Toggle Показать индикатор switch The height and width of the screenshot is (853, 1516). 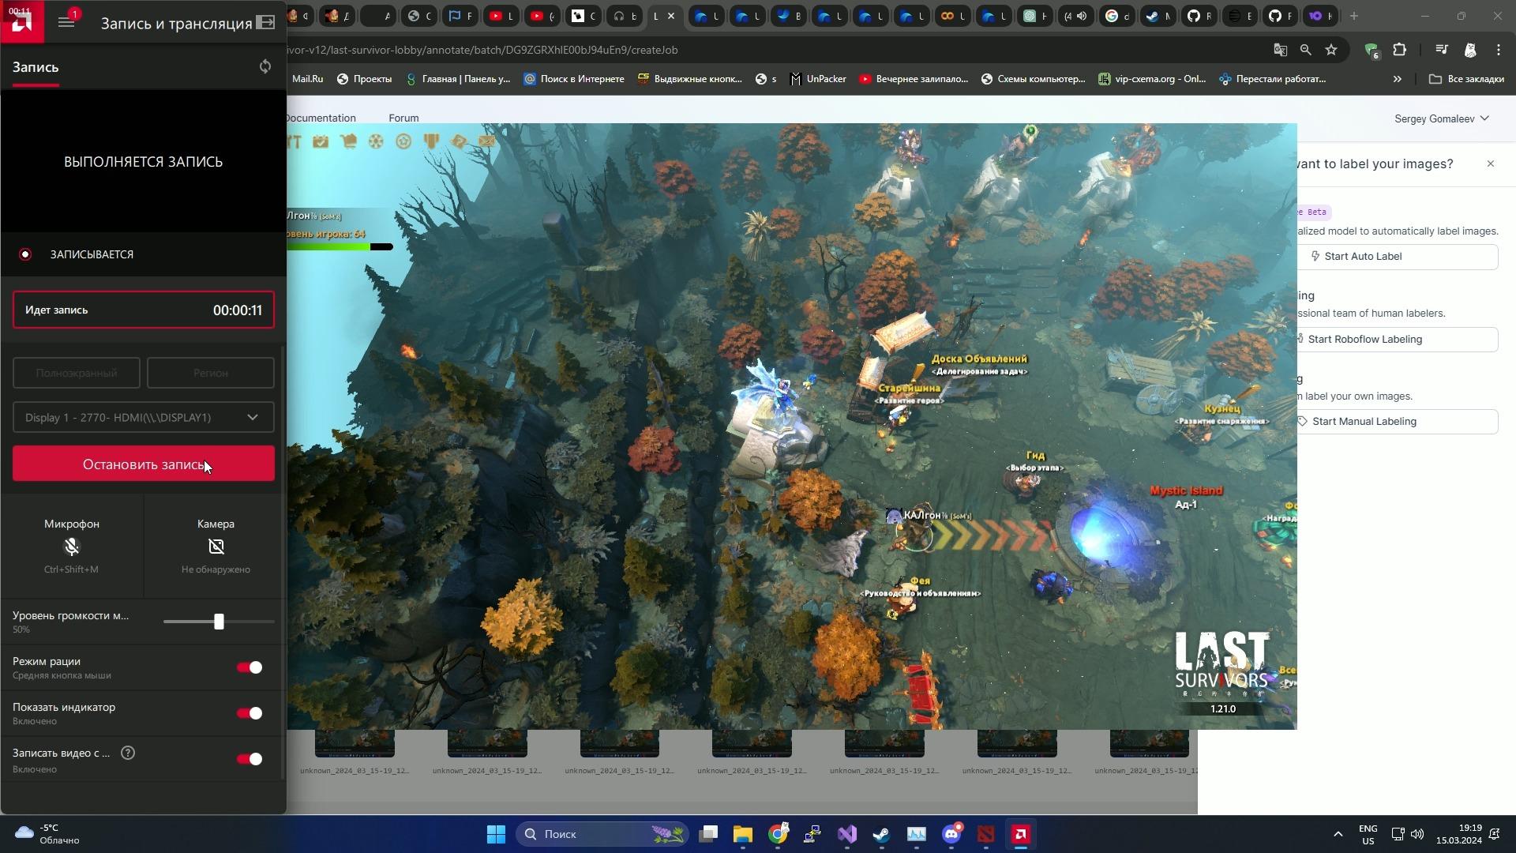tap(250, 713)
